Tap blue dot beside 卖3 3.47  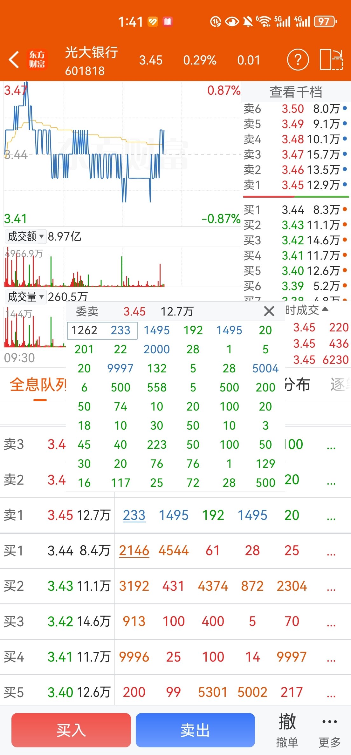[x=345, y=154]
